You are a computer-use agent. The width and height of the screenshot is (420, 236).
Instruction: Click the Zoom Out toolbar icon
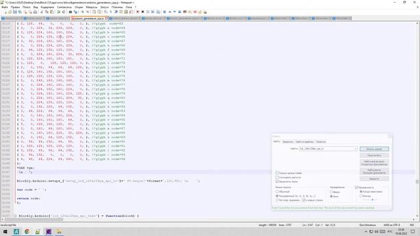(x=87, y=12)
